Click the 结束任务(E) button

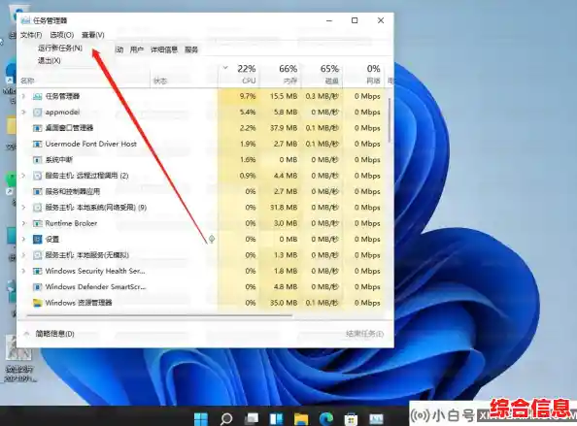[364, 334]
